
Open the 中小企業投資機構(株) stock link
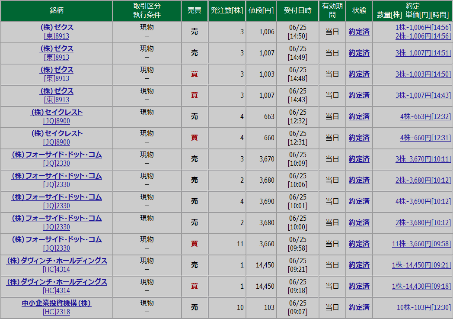[x=57, y=303]
